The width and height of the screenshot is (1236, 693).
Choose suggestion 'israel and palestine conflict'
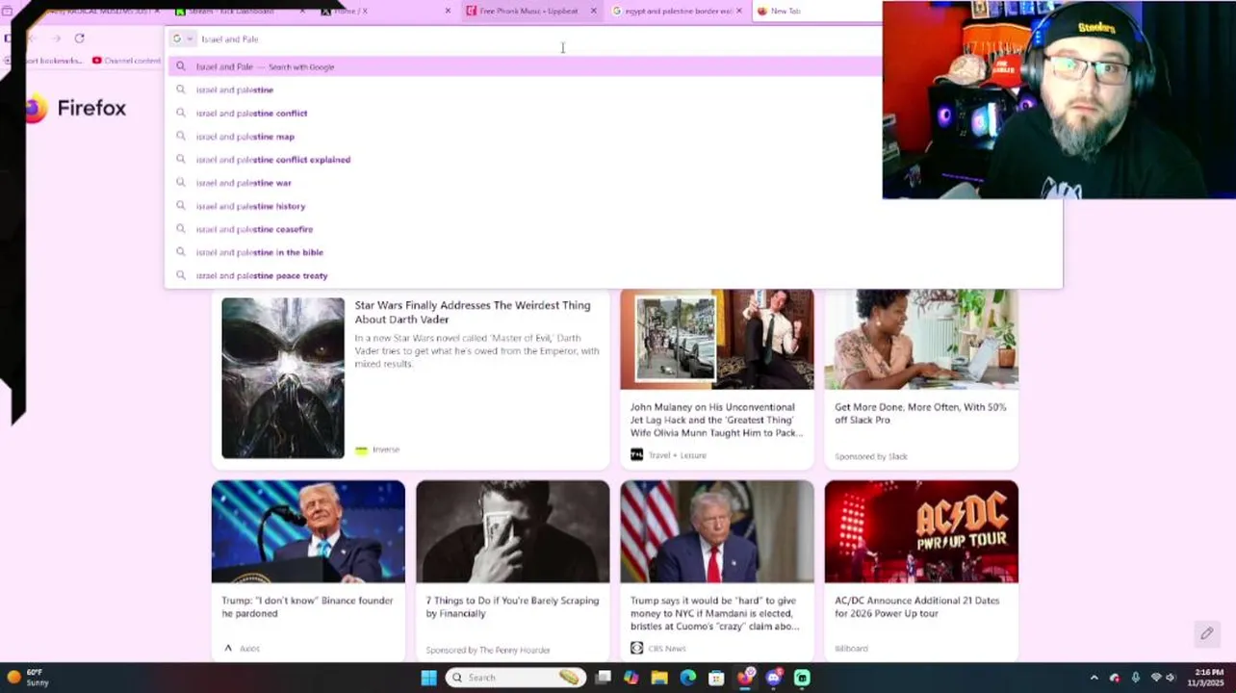(250, 113)
